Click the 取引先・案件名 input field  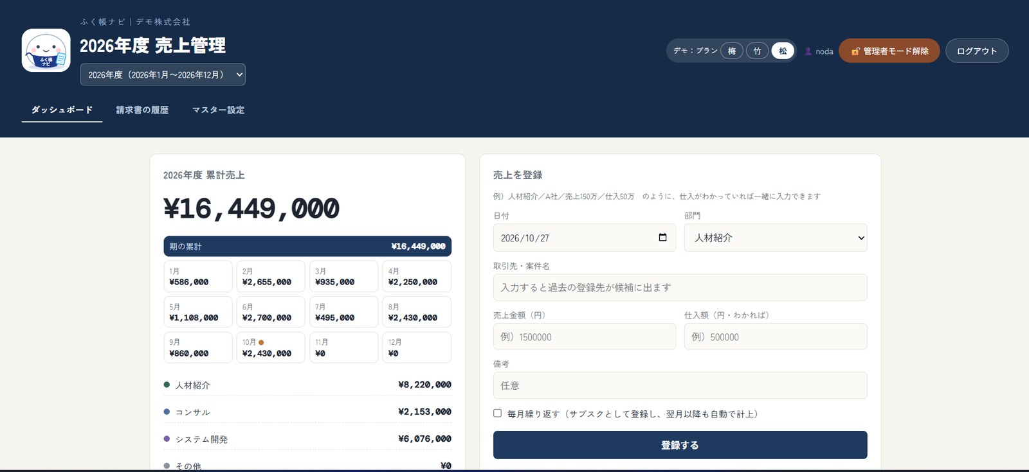pos(680,288)
